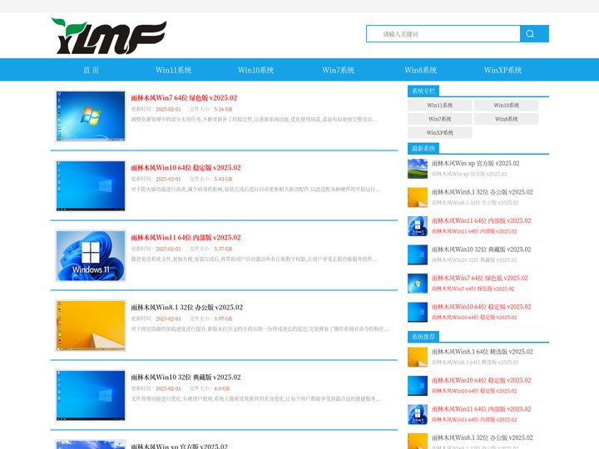Open the Win11系统 nav item

click(x=173, y=70)
